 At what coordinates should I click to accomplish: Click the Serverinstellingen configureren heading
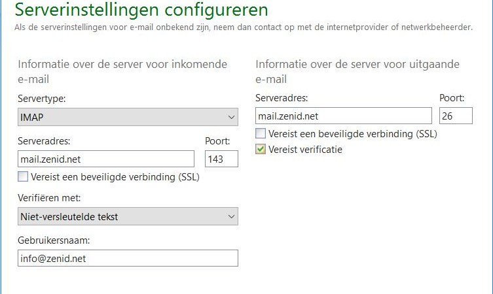point(141,9)
